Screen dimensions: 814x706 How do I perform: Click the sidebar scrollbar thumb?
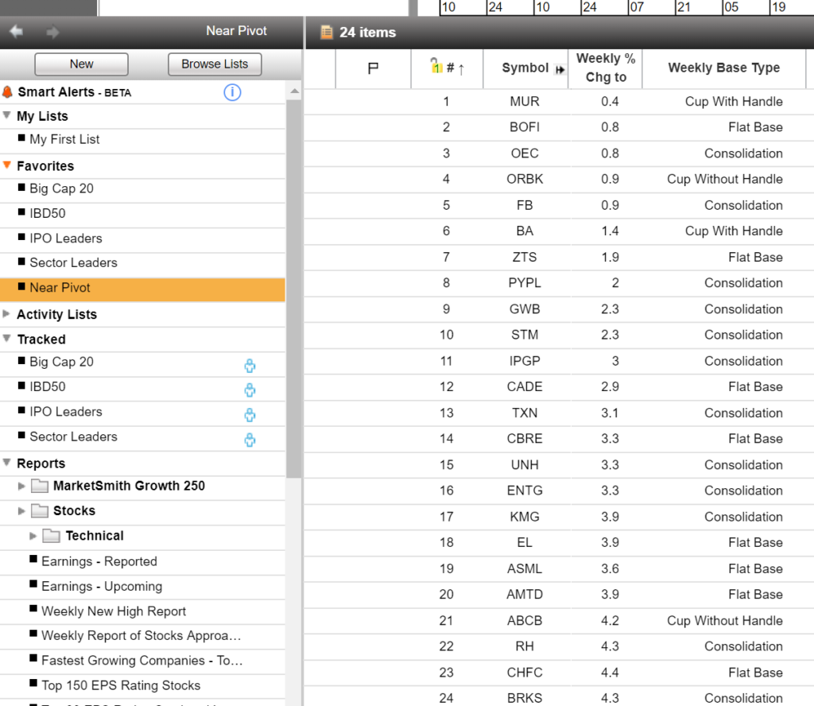point(294,288)
